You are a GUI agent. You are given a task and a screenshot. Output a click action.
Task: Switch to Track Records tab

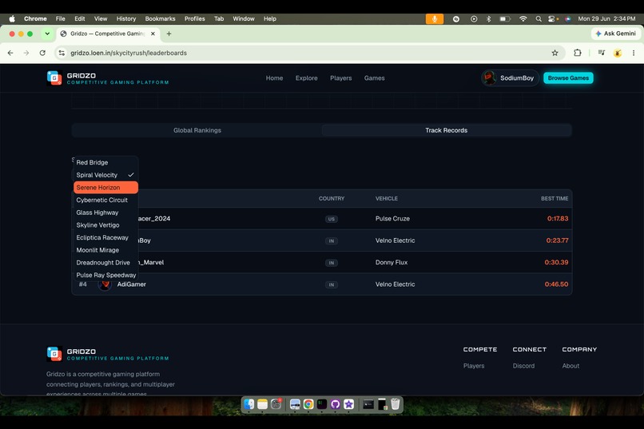(447, 130)
